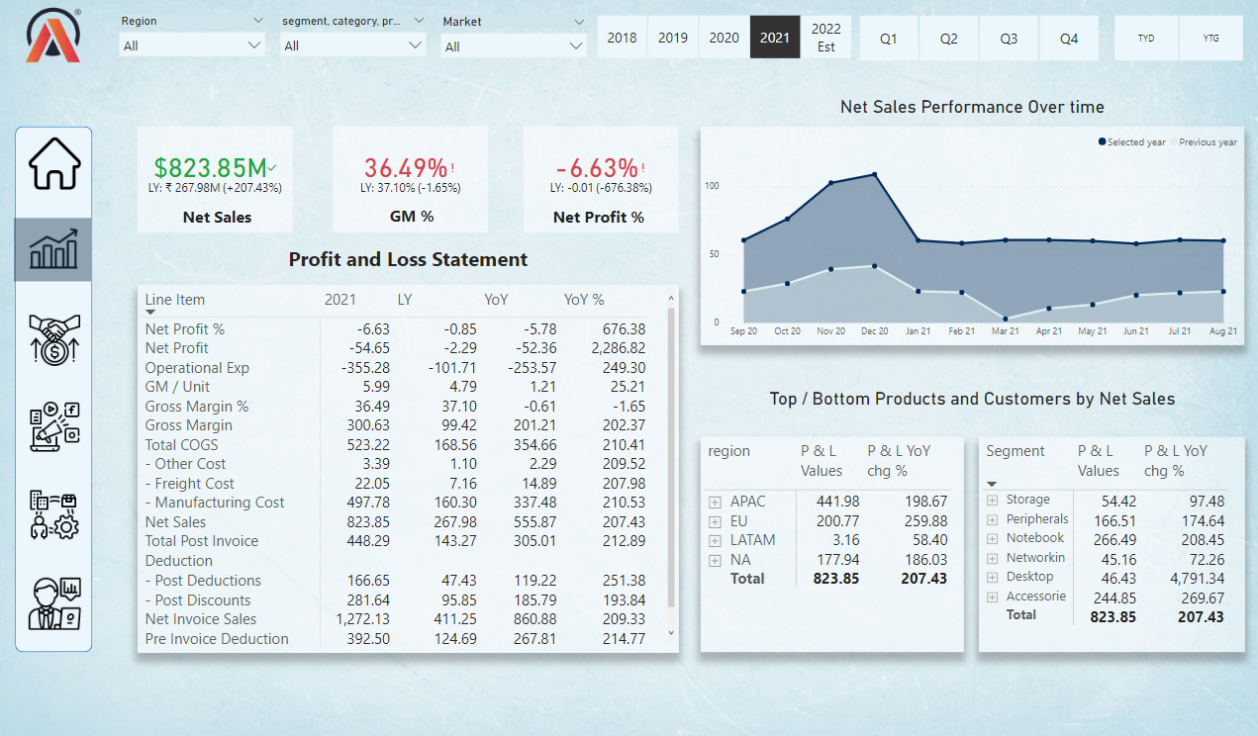
Task: Open the deals and finance handshake icon
Action: click(x=52, y=338)
